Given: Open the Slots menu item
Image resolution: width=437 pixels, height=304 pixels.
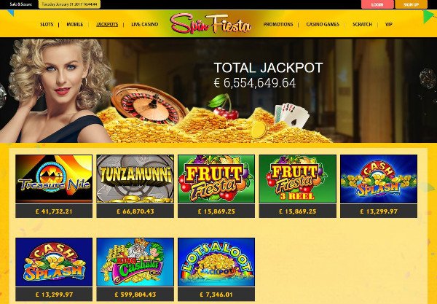Looking at the screenshot, I should pyautogui.click(x=47, y=25).
